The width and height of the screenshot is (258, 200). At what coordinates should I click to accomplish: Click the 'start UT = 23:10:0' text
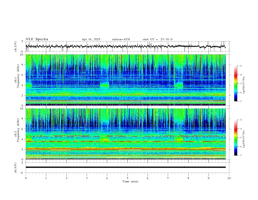[x=157, y=39]
